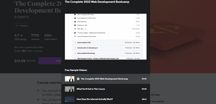Expand the Intermediate Bootstrap section chevron
This screenshot has width=216, height=104.
click(75, 53)
